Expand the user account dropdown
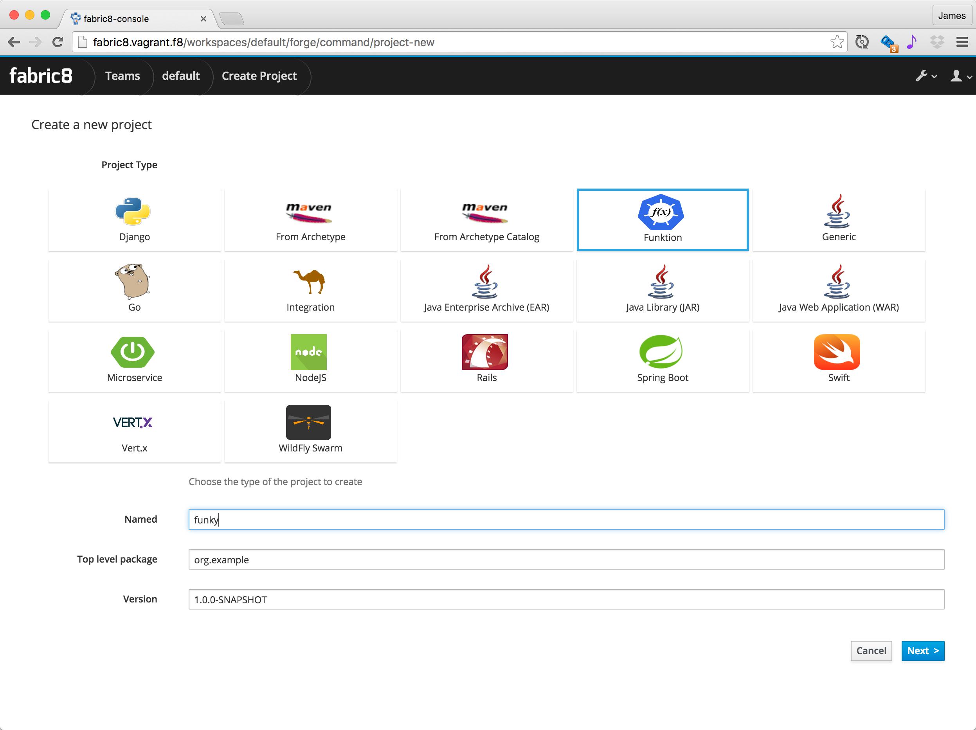The height and width of the screenshot is (730, 976). (960, 76)
